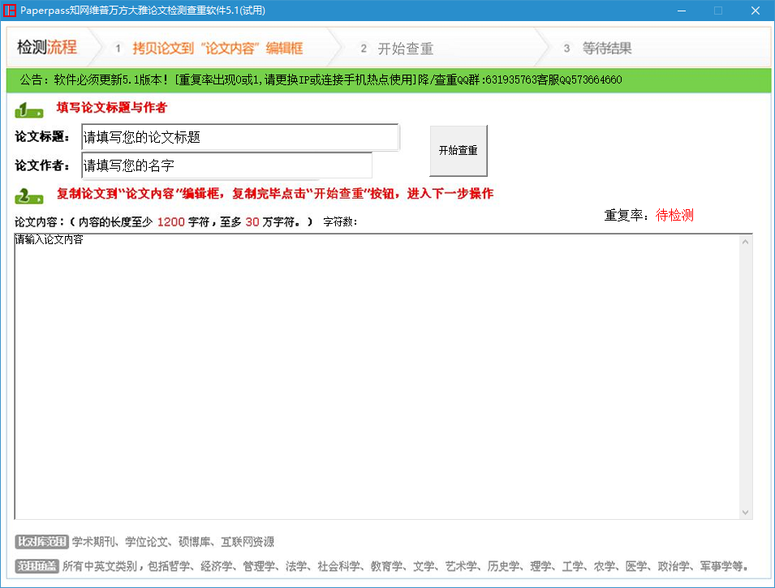Click the 填写论文标题与作者 heading
775x588 pixels.
112,107
